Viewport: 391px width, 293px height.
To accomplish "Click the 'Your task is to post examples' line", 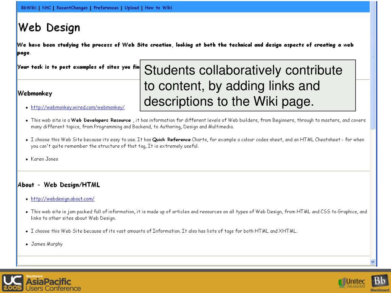I will coord(79,67).
